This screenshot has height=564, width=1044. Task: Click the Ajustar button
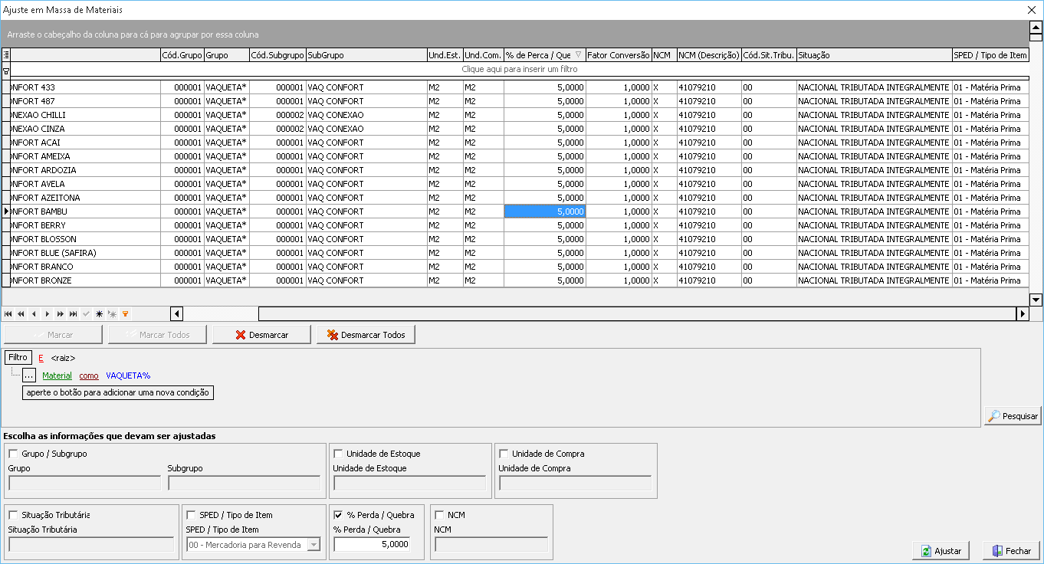point(941,551)
